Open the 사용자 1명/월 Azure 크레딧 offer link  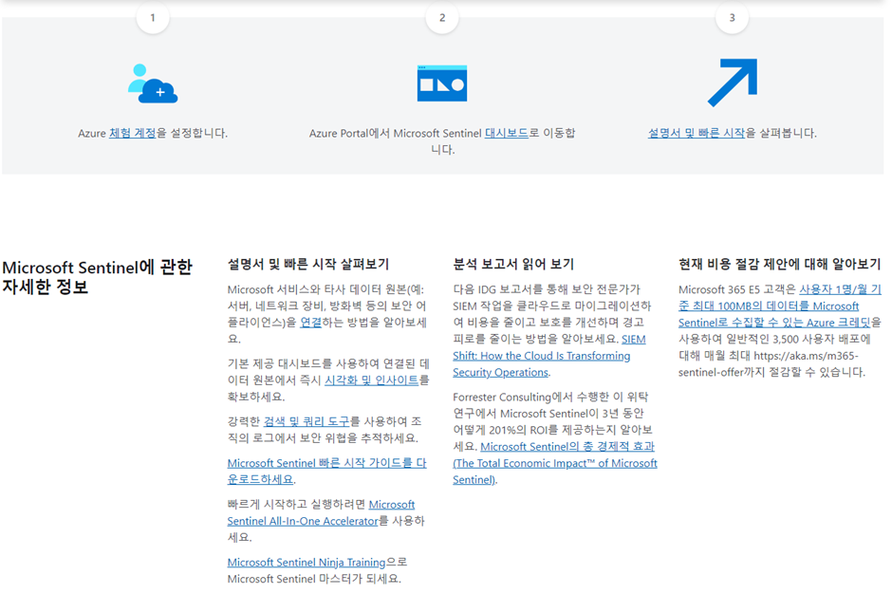(x=779, y=306)
